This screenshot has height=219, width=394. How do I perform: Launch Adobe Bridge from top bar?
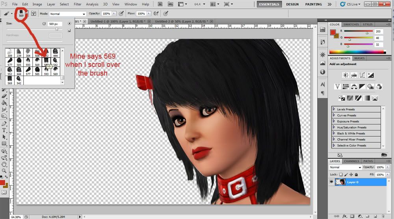tap(160, 4)
